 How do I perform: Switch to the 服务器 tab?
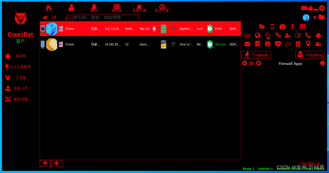(117, 8)
